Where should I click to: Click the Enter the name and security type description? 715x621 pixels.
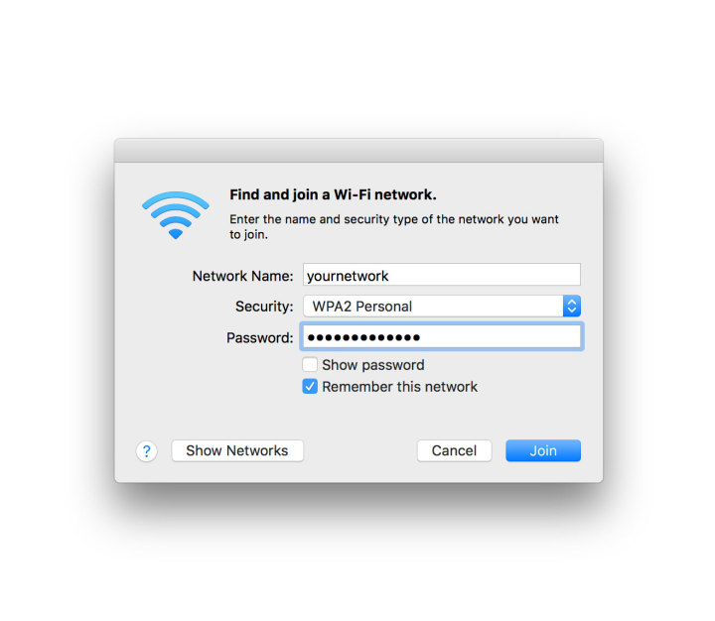pyautogui.click(x=394, y=227)
